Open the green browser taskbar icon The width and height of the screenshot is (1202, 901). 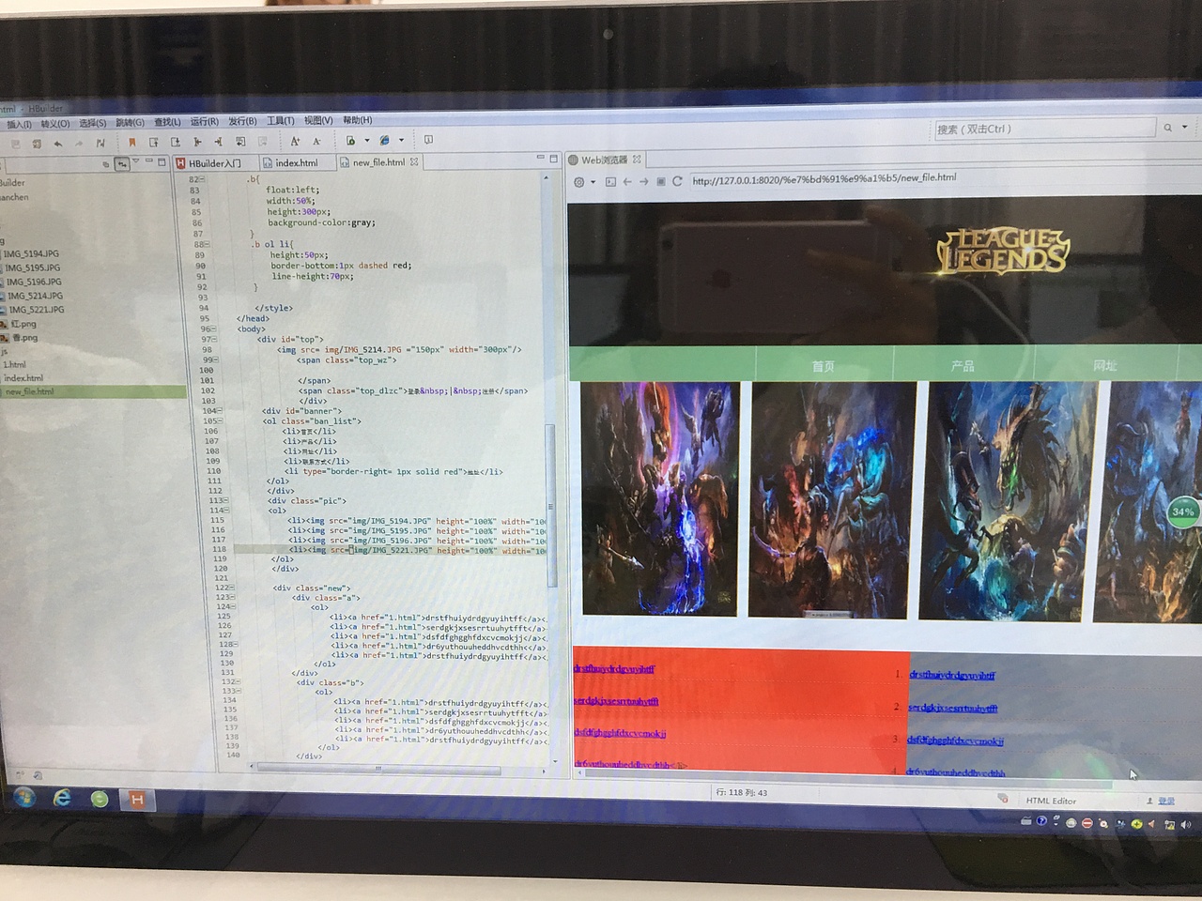100,799
